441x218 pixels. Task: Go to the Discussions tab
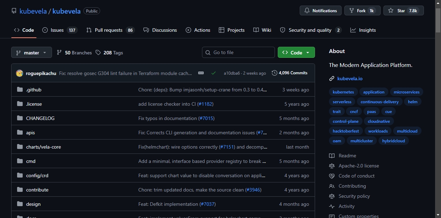point(160,30)
